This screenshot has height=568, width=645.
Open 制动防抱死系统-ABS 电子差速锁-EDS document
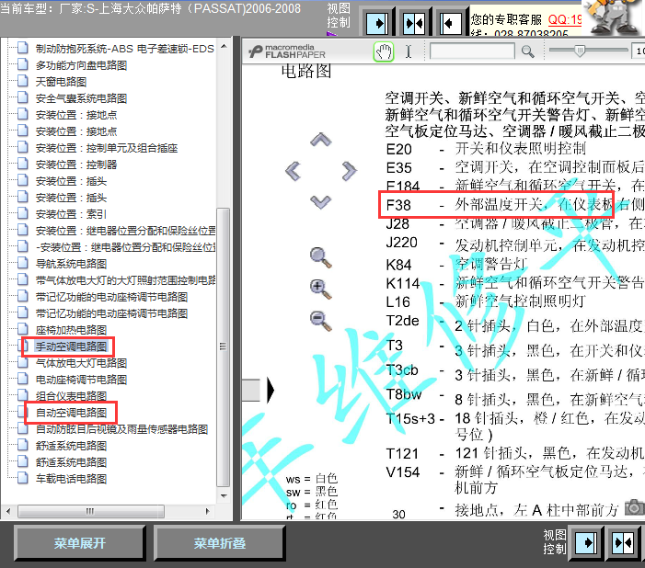(x=124, y=49)
